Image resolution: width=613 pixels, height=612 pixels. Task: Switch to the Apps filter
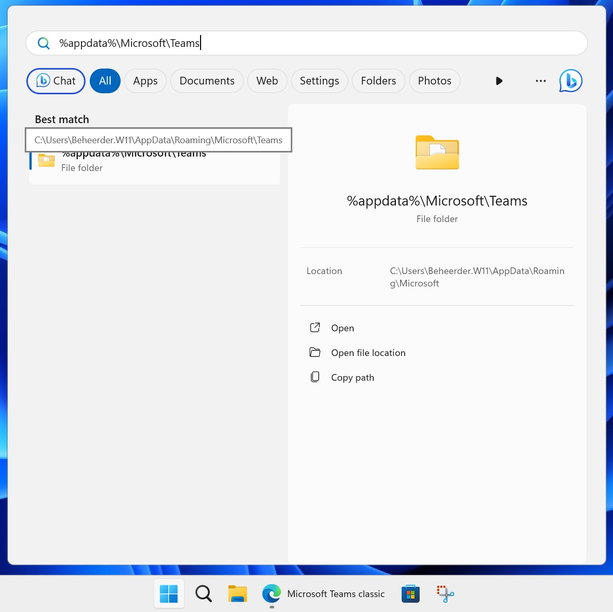pyautogui.click(x=145, y=81)
